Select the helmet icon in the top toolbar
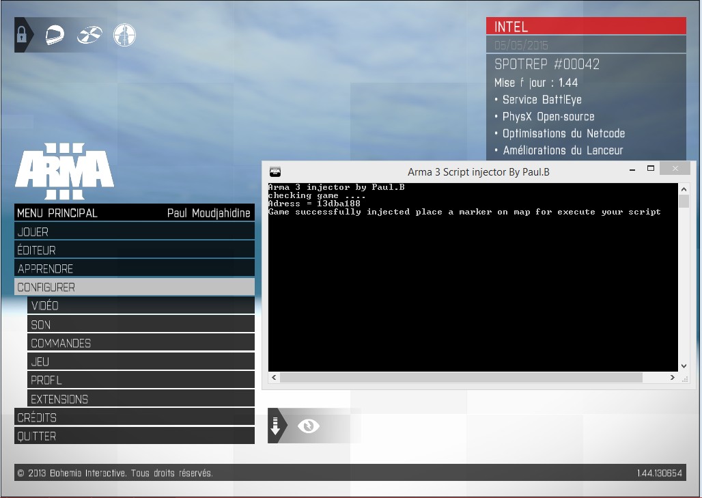Image resolution: width=702 pixels, height=498 pixels. (55, 35)
